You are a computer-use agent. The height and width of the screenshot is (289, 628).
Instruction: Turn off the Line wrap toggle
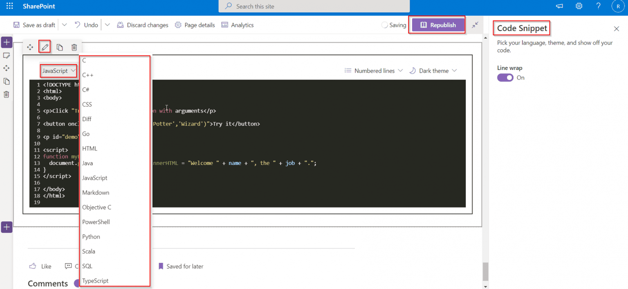(x=505, y=78)
